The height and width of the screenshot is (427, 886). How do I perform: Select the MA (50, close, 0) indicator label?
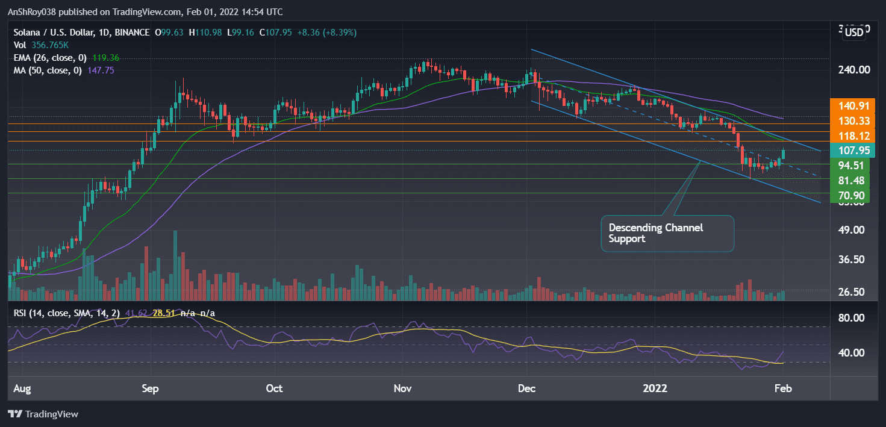(x=47, y=70)
